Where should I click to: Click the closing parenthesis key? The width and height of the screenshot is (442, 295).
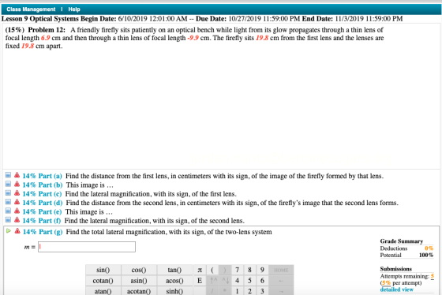225,270
